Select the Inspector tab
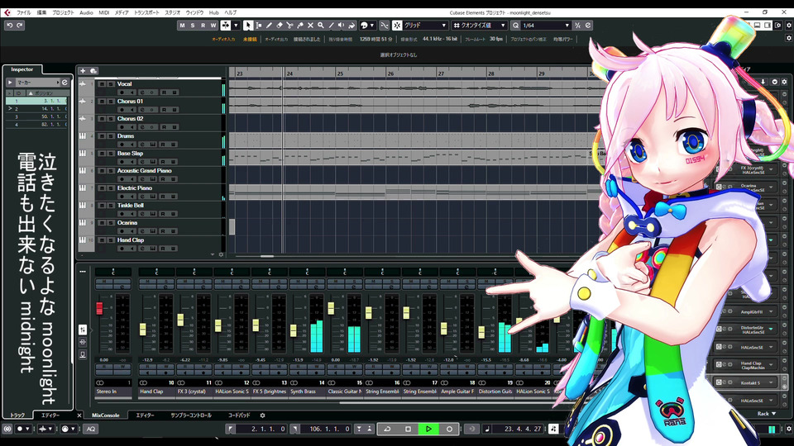 pos(22,69)
